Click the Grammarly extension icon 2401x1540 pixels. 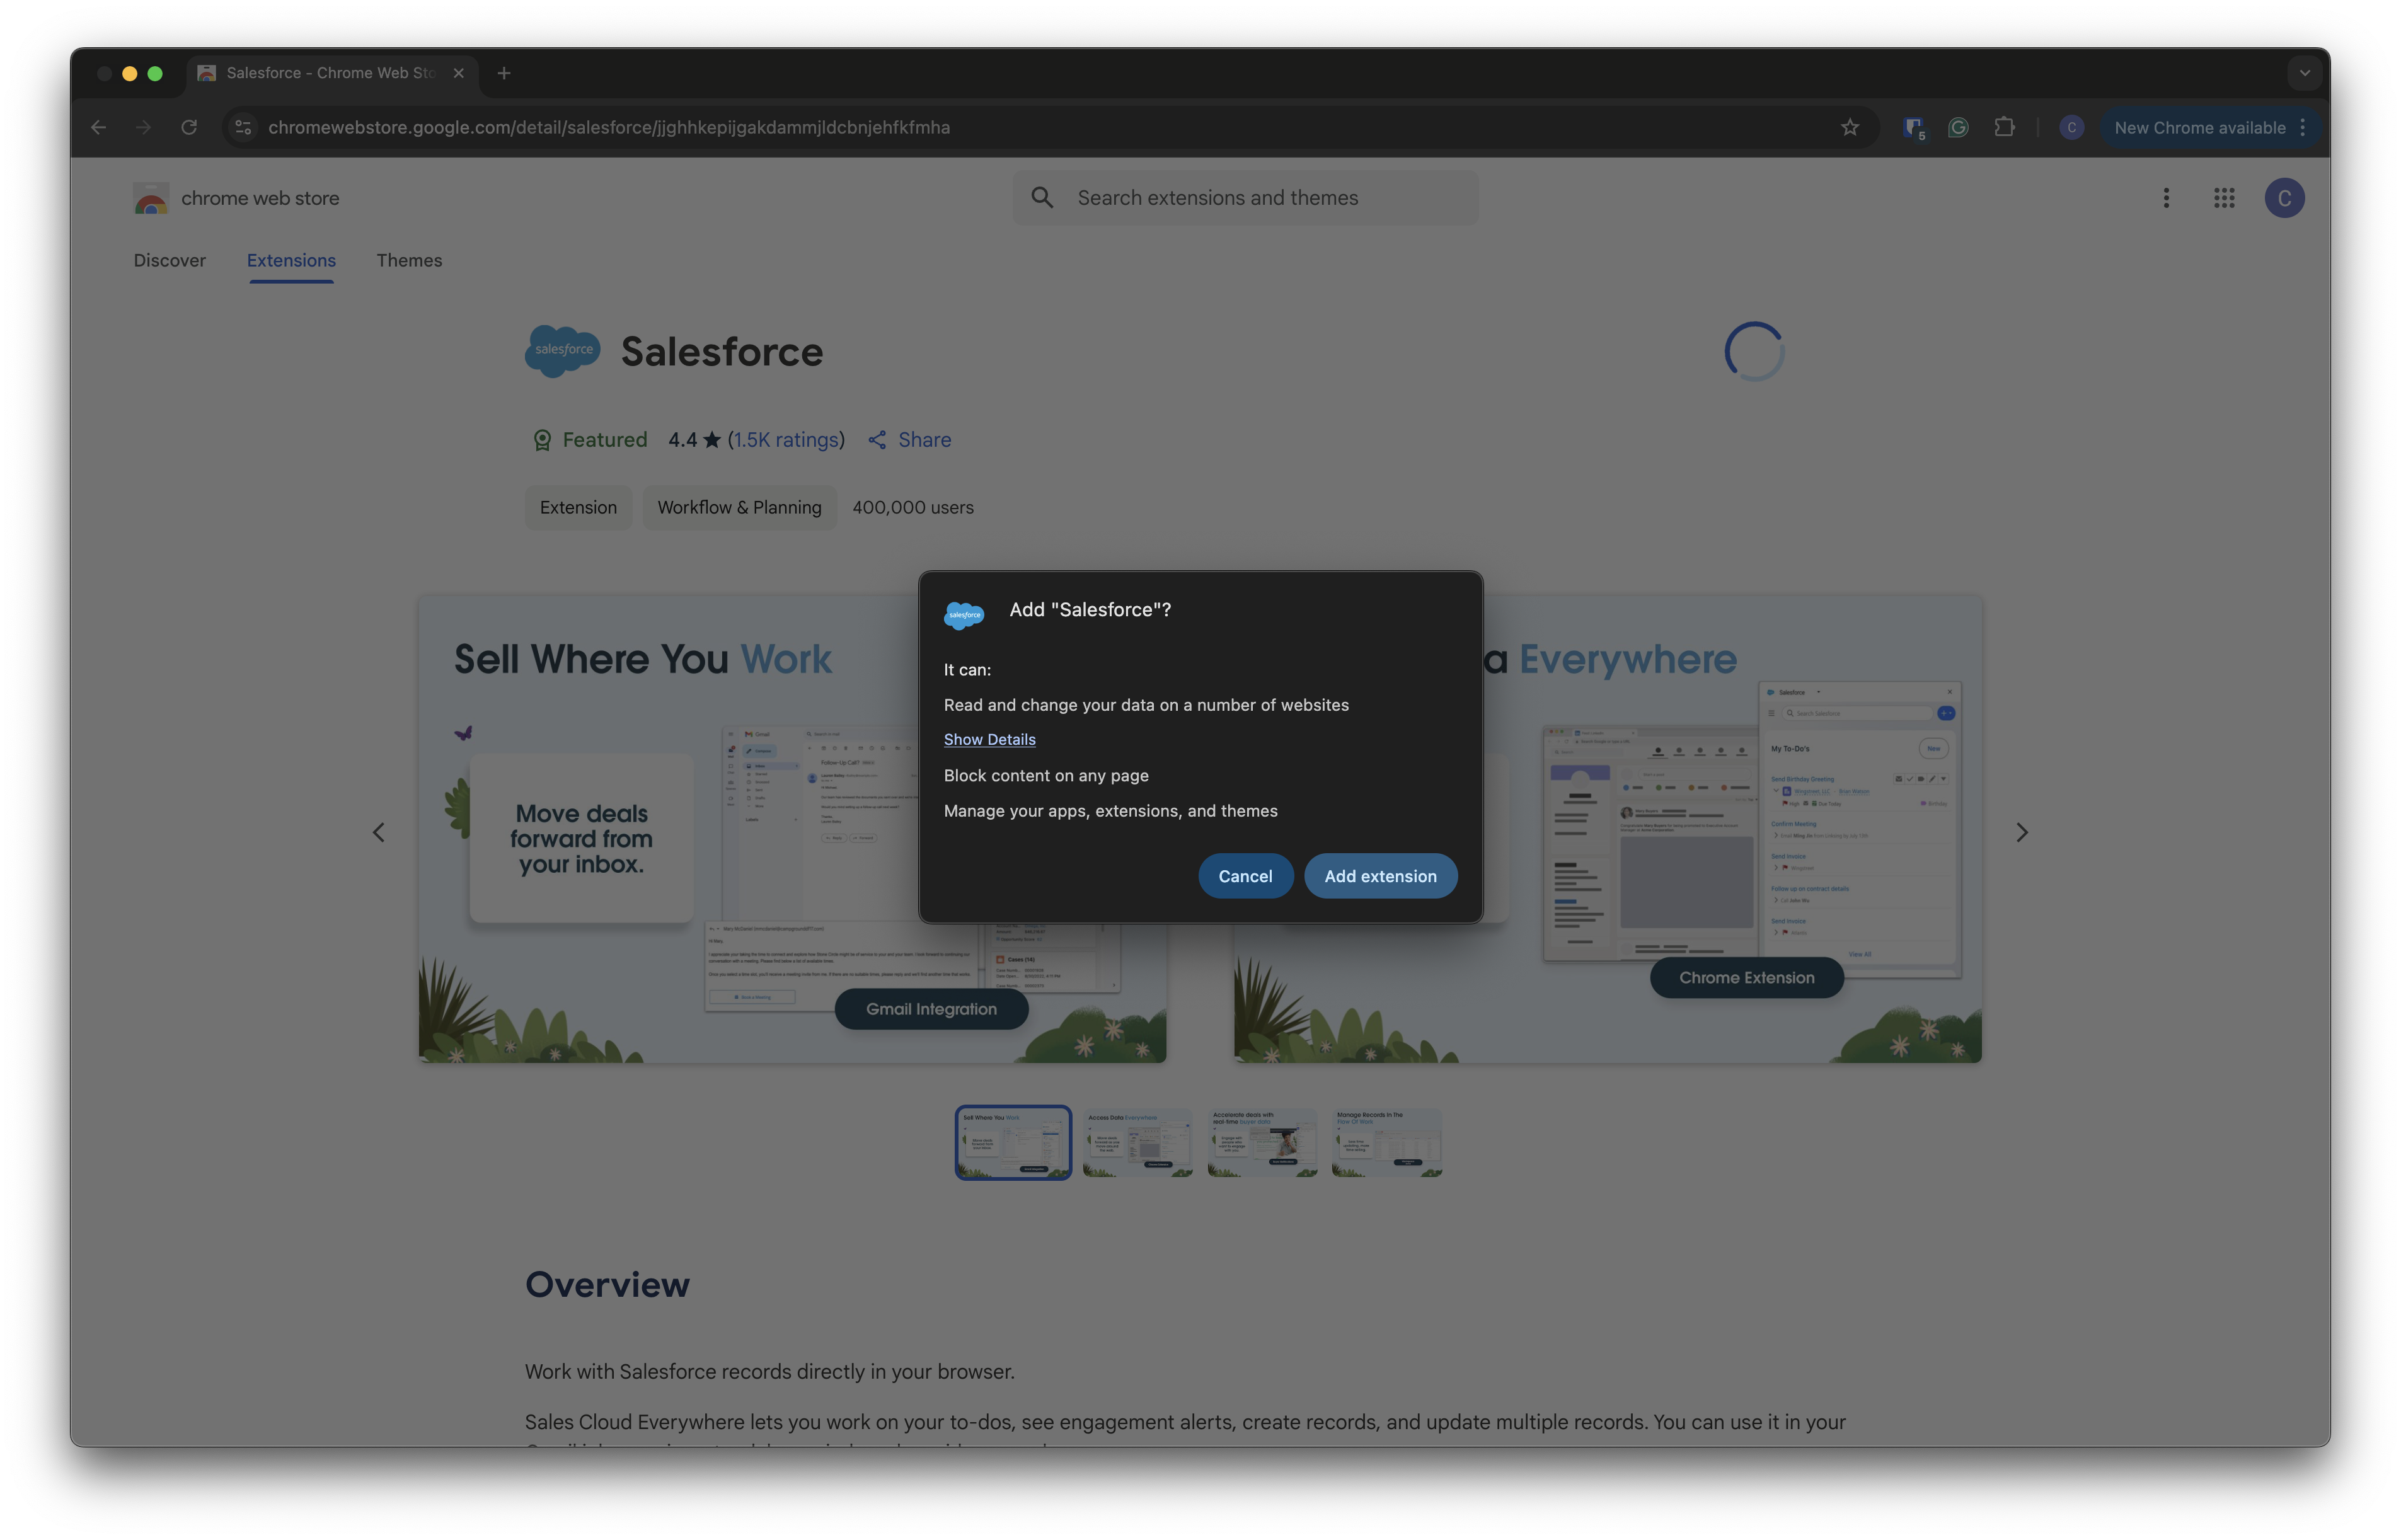(1958, 127)
